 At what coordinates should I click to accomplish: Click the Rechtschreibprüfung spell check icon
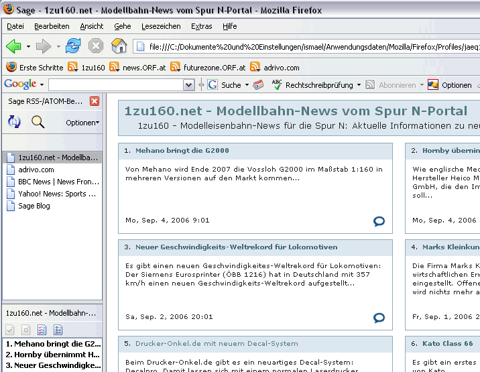click(277, 85)
